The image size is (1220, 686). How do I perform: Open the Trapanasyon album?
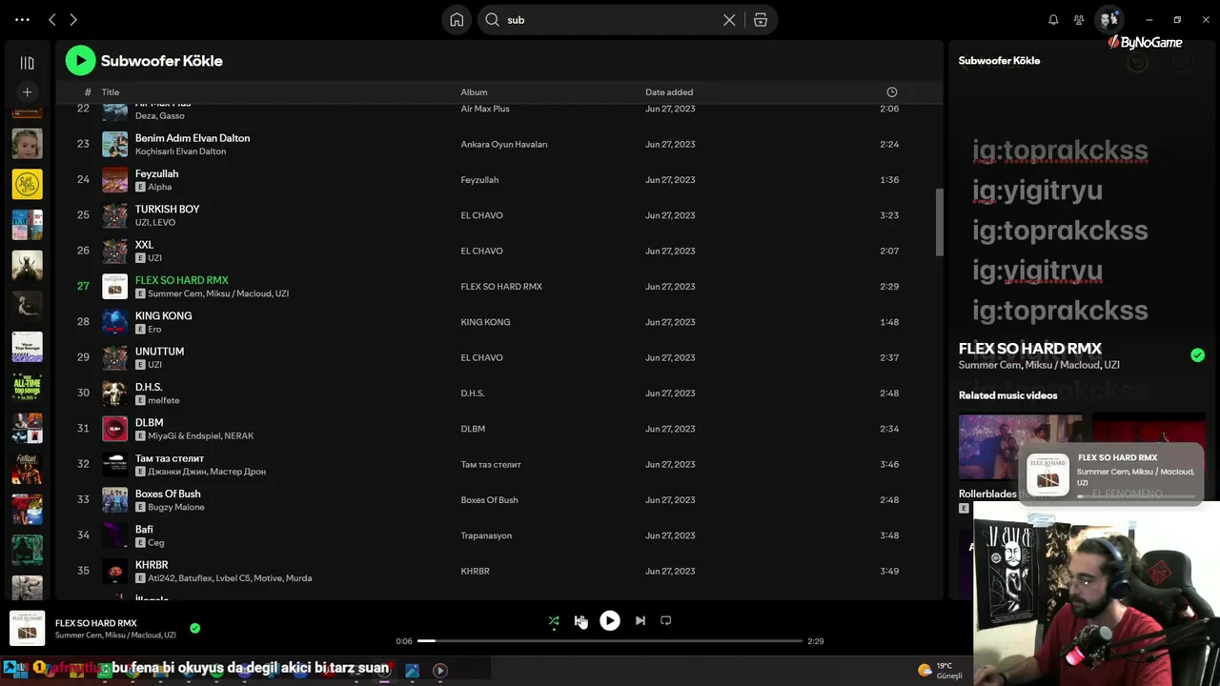[x=486, y=535]
